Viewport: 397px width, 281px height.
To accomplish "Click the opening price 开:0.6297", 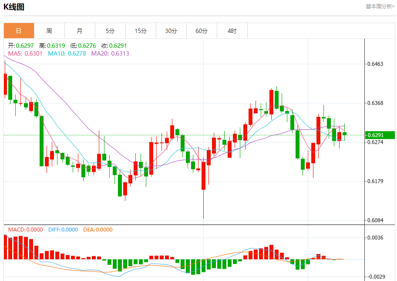I will click(x=21, y=46).
